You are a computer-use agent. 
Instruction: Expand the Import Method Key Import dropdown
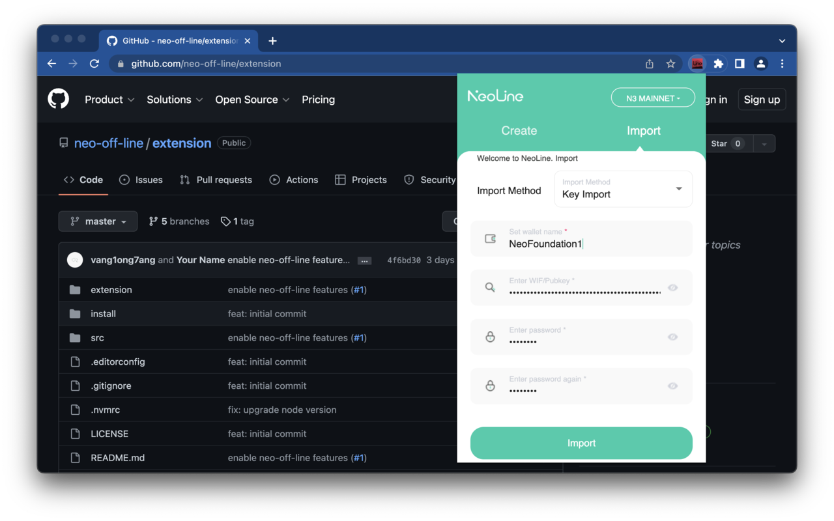(x=623, y=189)
